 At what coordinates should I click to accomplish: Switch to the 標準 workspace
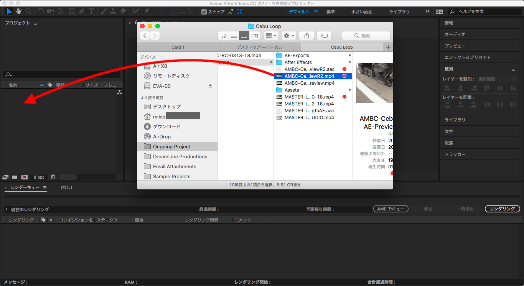331,12
